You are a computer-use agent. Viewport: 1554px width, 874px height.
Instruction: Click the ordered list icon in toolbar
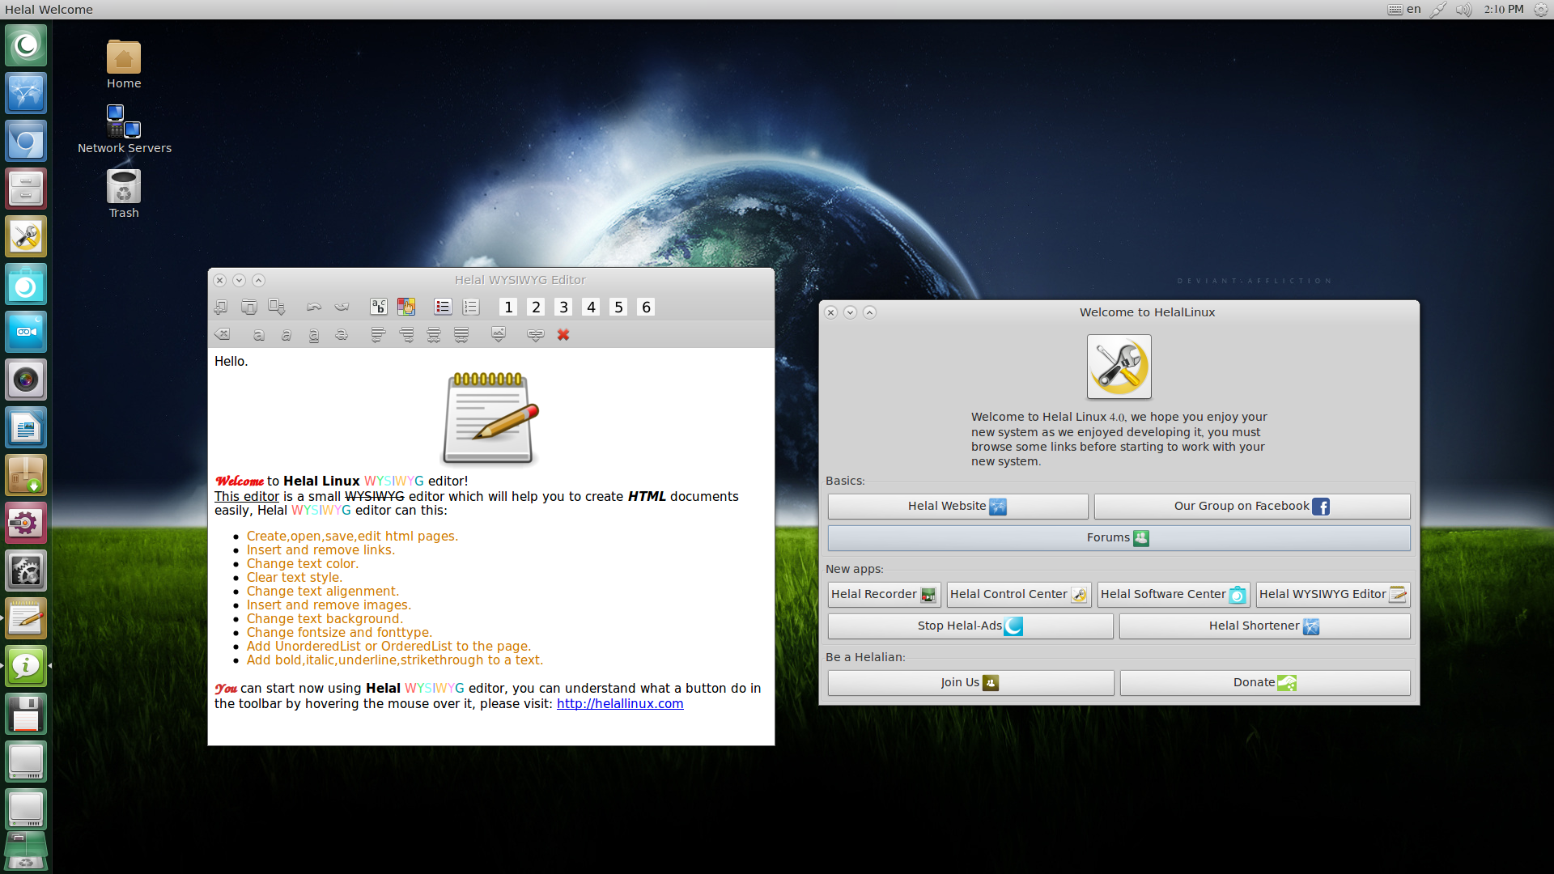tap(469, 308)
